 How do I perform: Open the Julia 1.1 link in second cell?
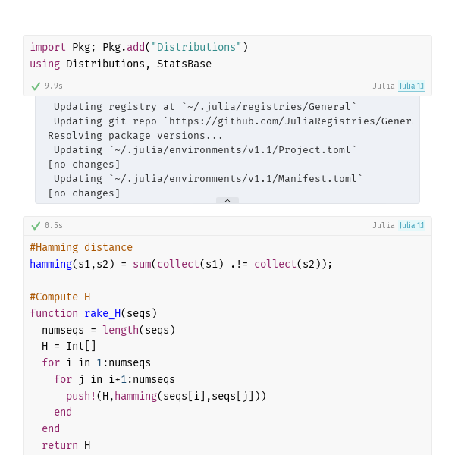412,225
